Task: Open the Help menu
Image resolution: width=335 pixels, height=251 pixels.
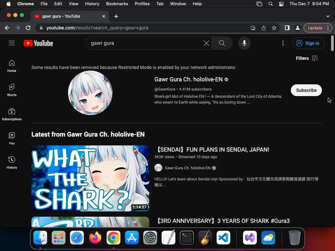Action: pyautogui.click(x=197, y=4)
